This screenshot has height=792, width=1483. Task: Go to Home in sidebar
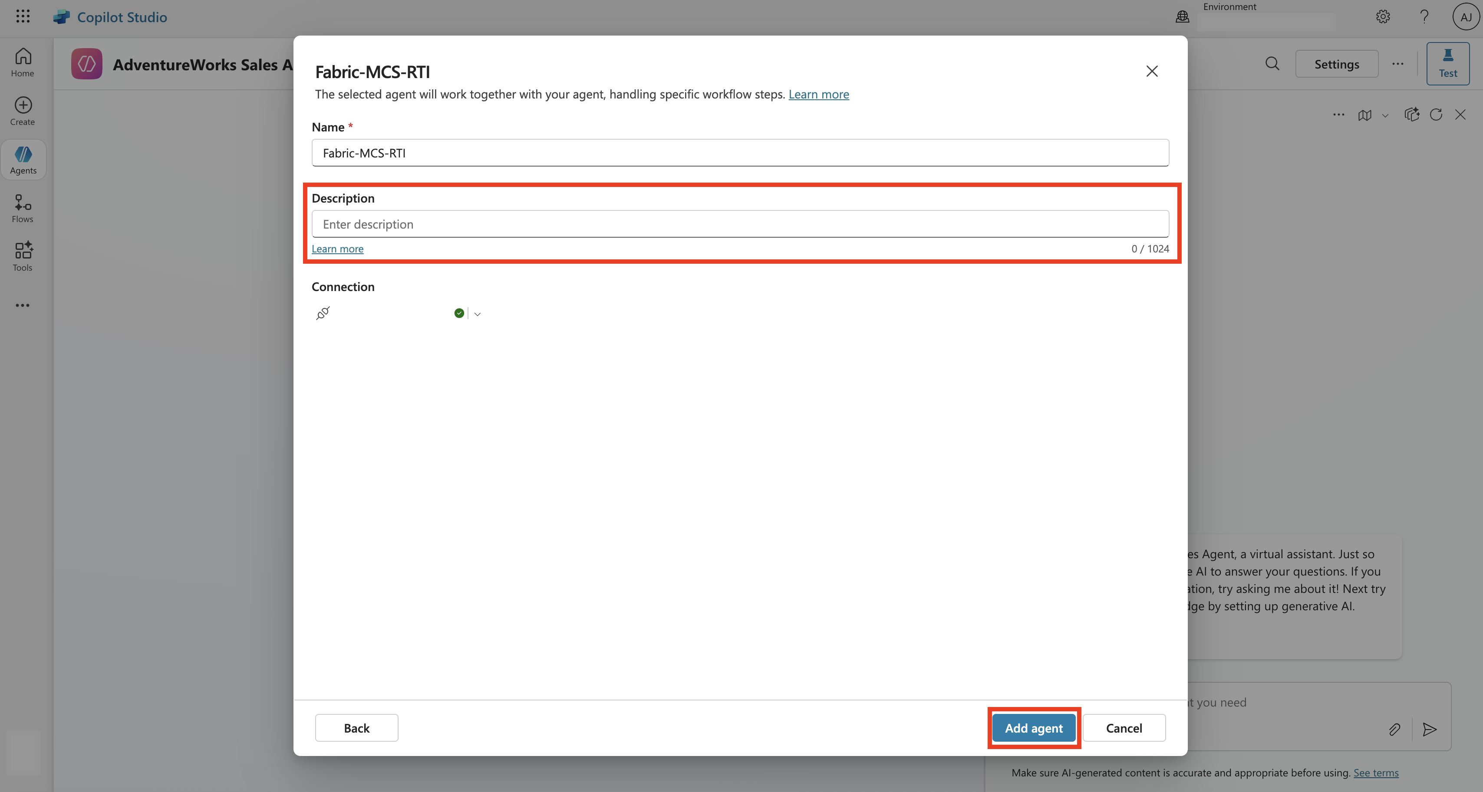pos(23,62)
